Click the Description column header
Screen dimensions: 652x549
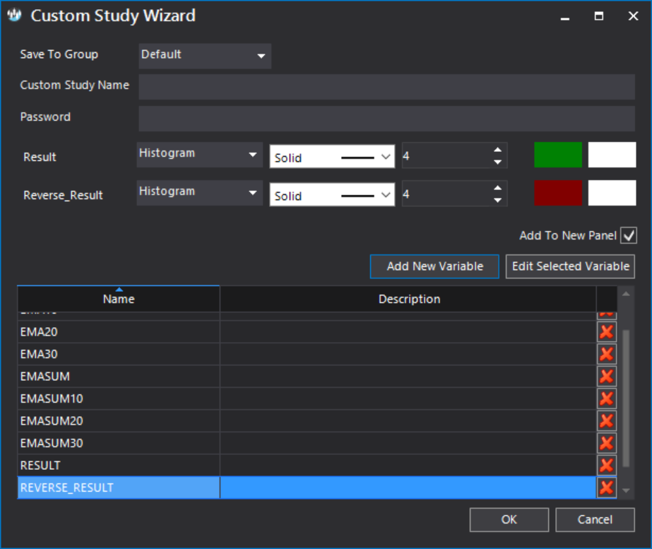coord(408,299)
